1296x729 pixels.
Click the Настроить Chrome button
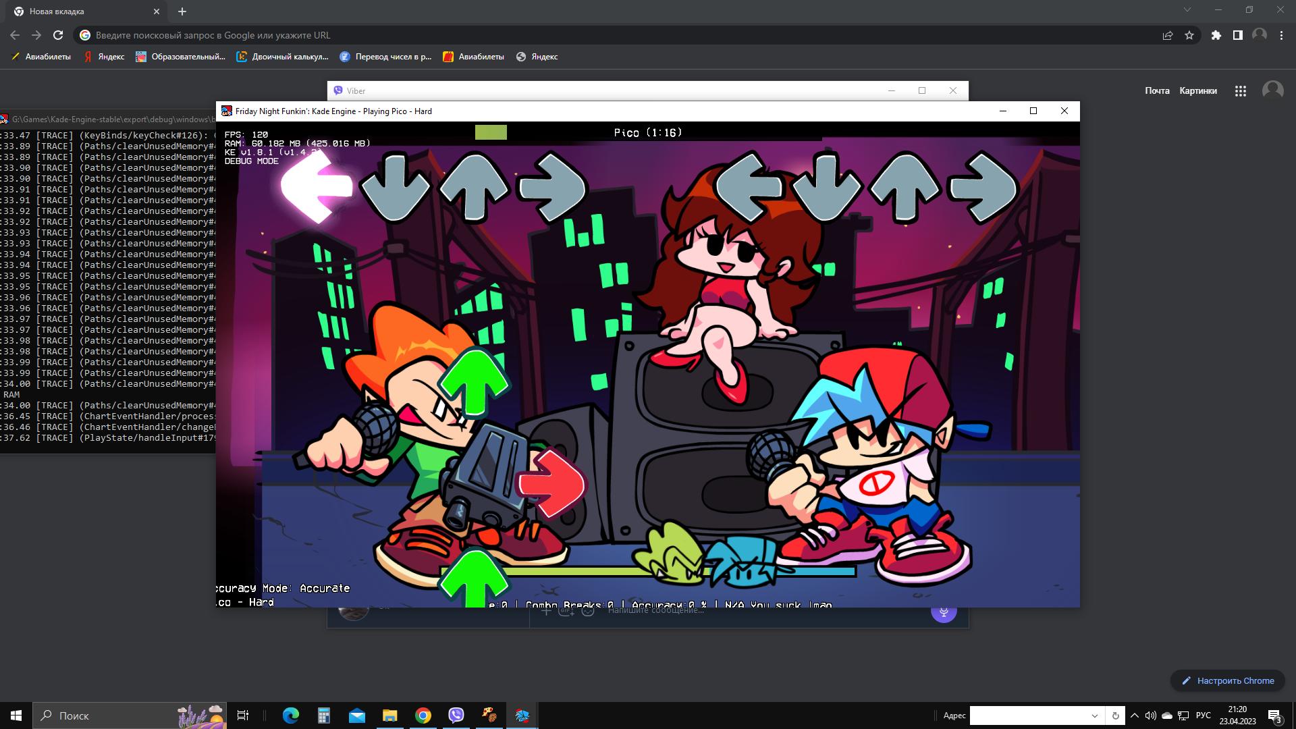[1228, 680]
